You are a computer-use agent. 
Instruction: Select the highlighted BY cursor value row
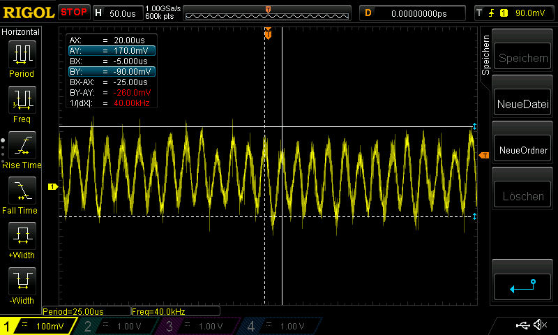(112, 72)
